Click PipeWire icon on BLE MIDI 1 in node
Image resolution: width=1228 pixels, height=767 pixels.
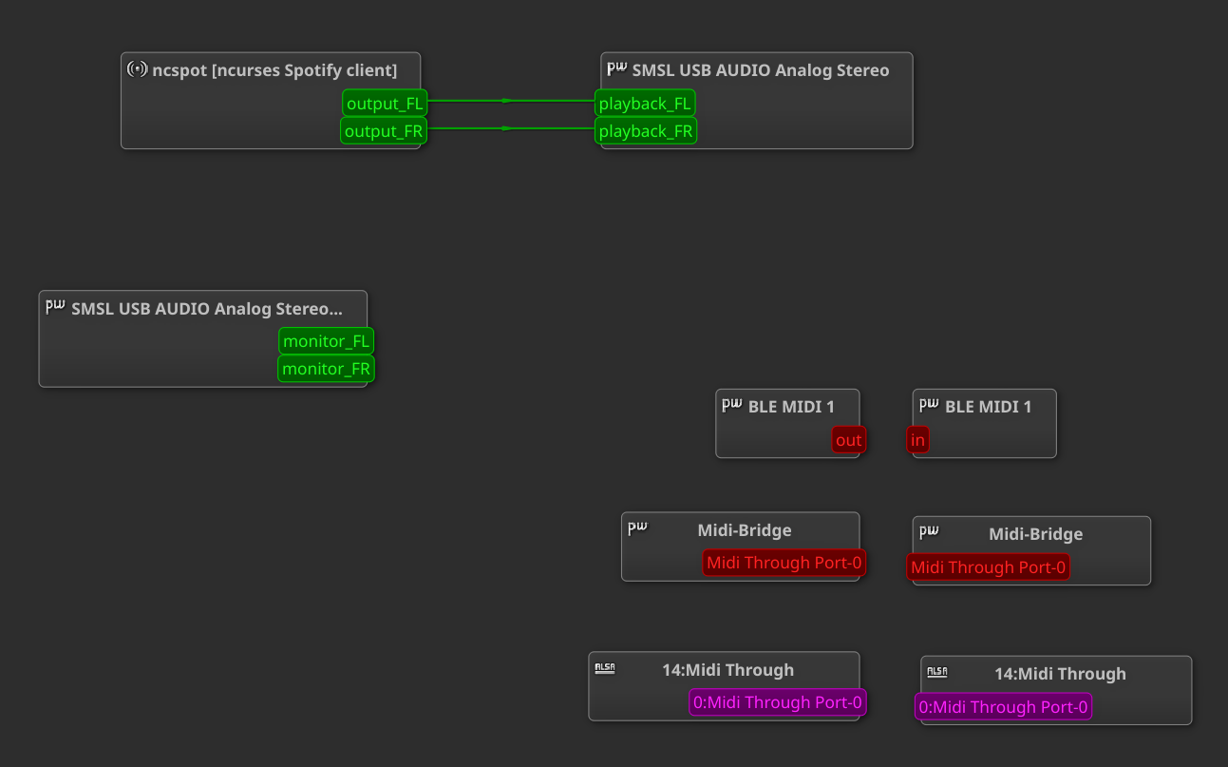(x=929, y=405)
